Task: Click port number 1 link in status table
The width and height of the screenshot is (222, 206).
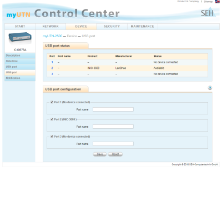Action: 52,62
